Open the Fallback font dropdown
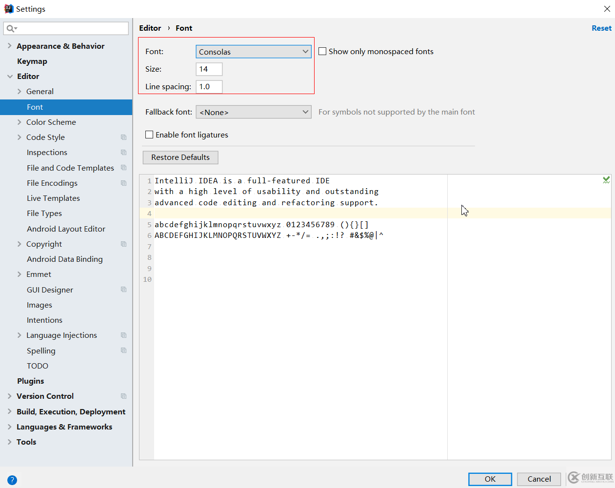 (x=253, y=112)
